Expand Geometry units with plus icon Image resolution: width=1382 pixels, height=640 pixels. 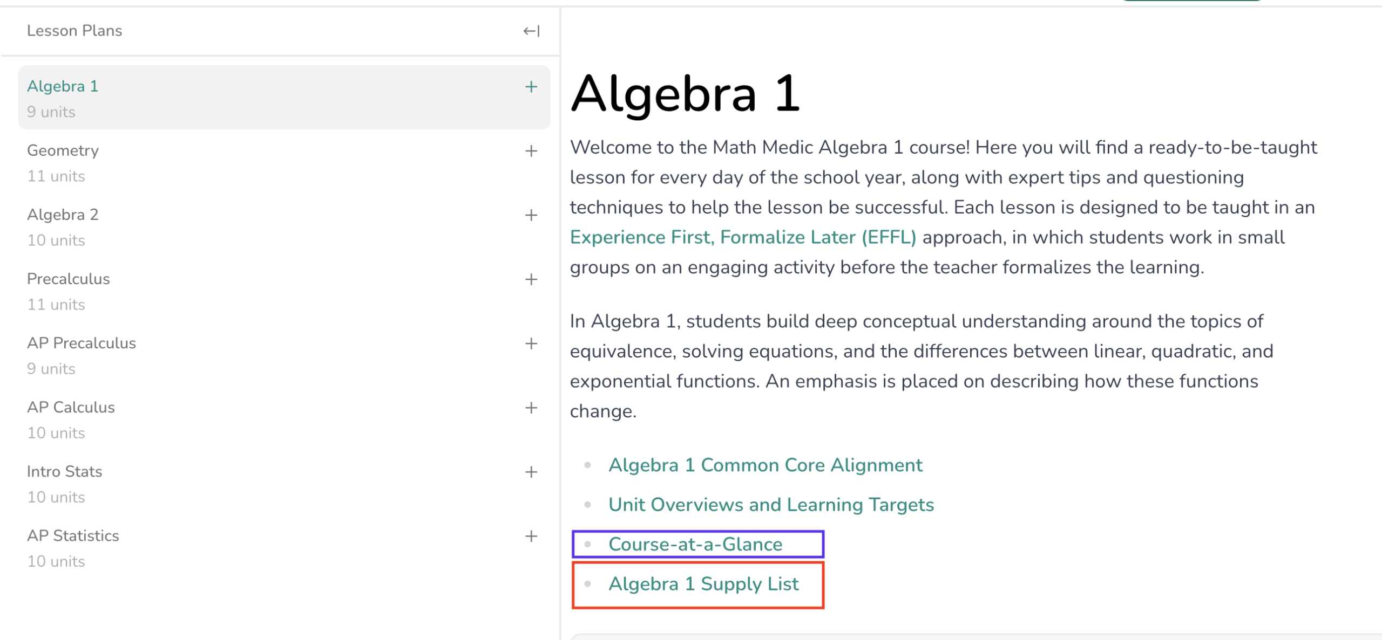(531, 151)
